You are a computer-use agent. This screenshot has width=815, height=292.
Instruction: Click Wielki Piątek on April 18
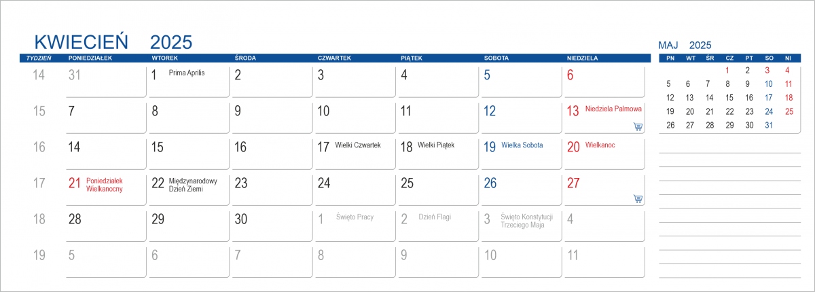(436, 145)
